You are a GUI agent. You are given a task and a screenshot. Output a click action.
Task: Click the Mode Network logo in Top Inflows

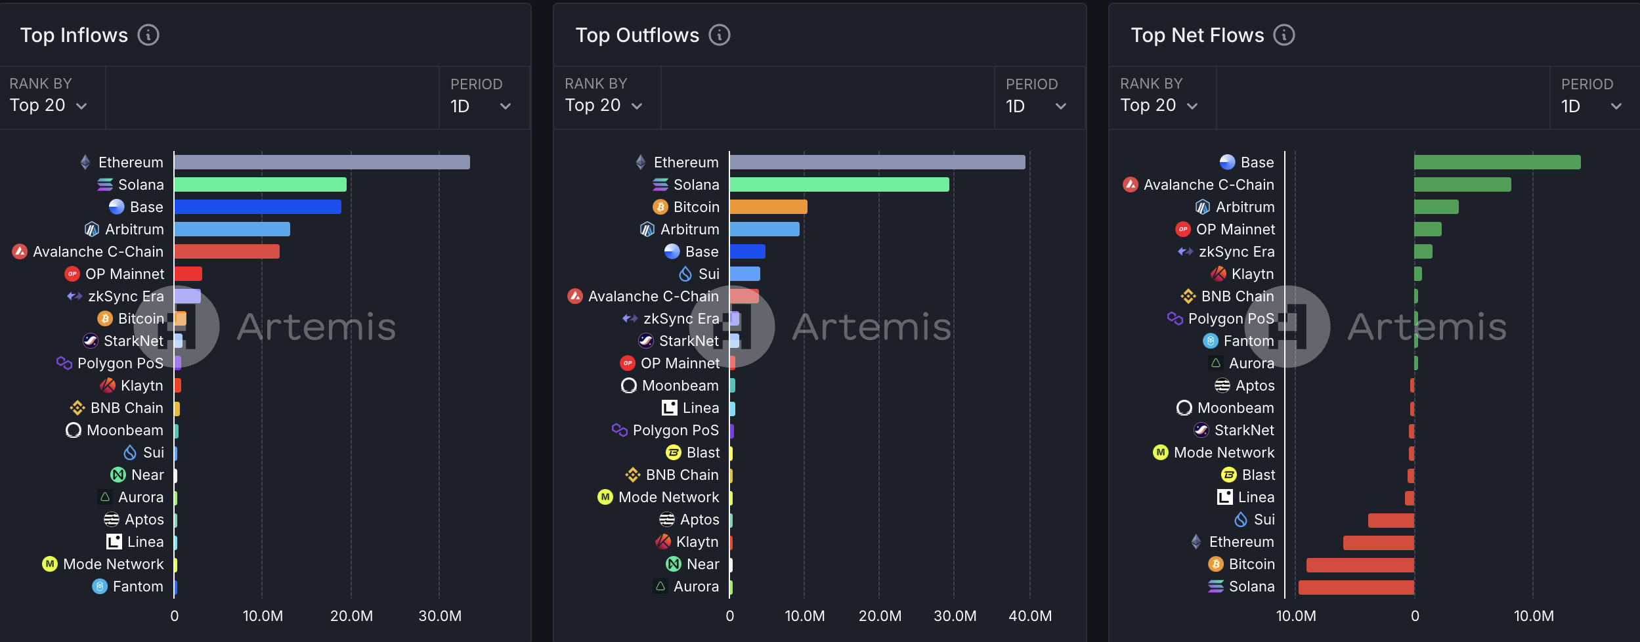(x=50, y=564)
